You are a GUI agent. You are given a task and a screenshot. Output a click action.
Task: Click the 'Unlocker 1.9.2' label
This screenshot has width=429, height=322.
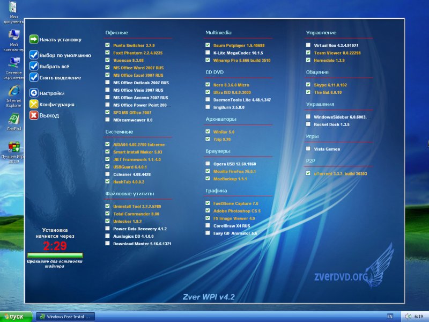[x=128, y=221]
